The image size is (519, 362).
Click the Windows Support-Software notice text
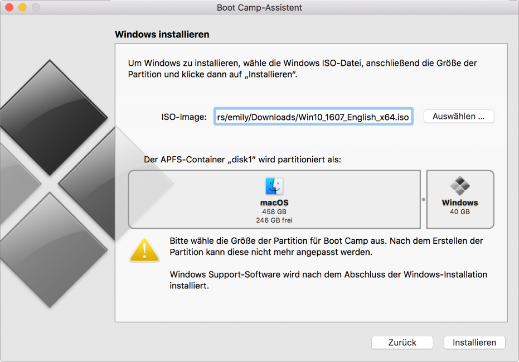coord(328,280)
